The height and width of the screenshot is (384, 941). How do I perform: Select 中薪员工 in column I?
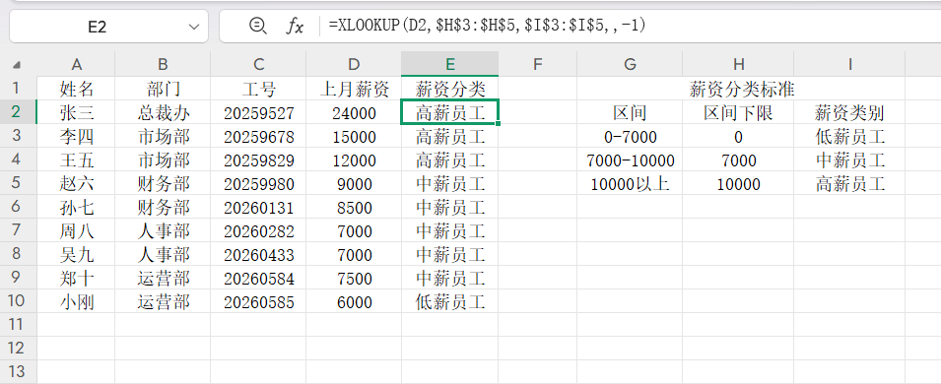pyautogui.click(x=849, y=160)
